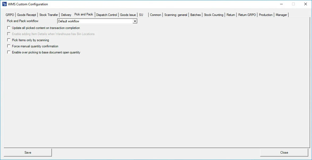Open the Pick and Pack workflow dropdown
The image size is (312, 160).
pyautogui.click(x=135, y=21)
